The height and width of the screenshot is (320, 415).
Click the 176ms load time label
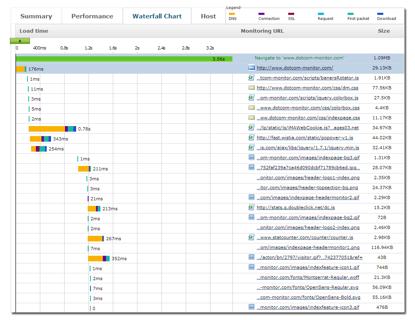coord(36,69)
